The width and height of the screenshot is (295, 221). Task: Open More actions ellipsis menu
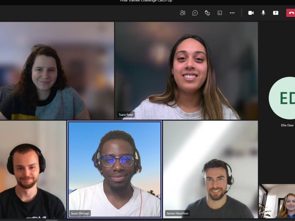click(232, 13)
